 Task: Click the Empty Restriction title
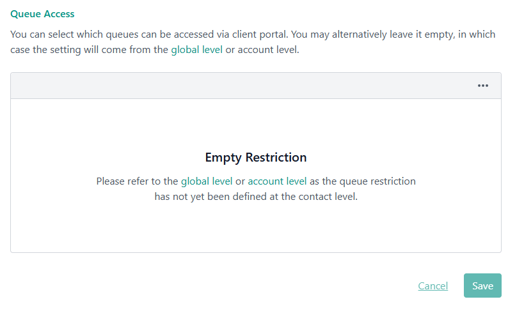256,157
